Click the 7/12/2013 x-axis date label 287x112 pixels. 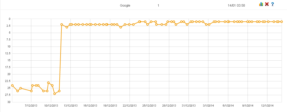click(31, 106)
